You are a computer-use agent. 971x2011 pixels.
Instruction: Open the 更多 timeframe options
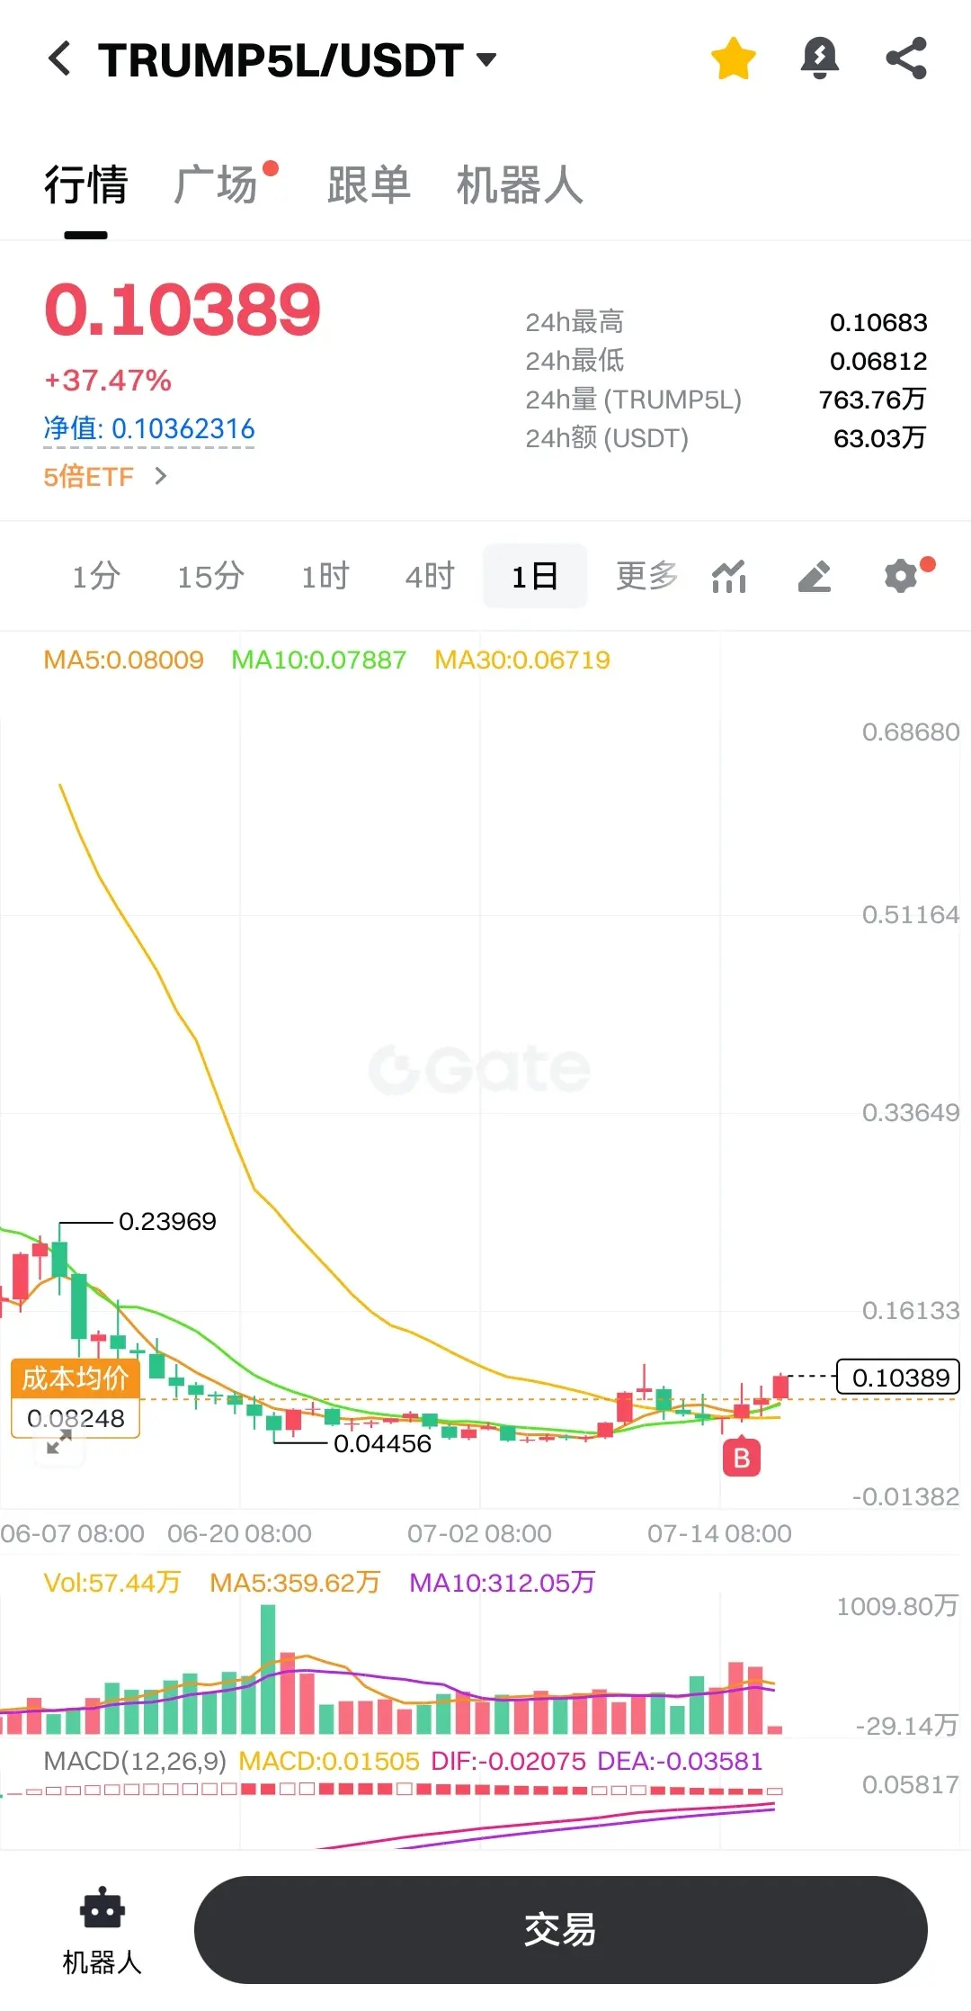(x=647, y=576)
